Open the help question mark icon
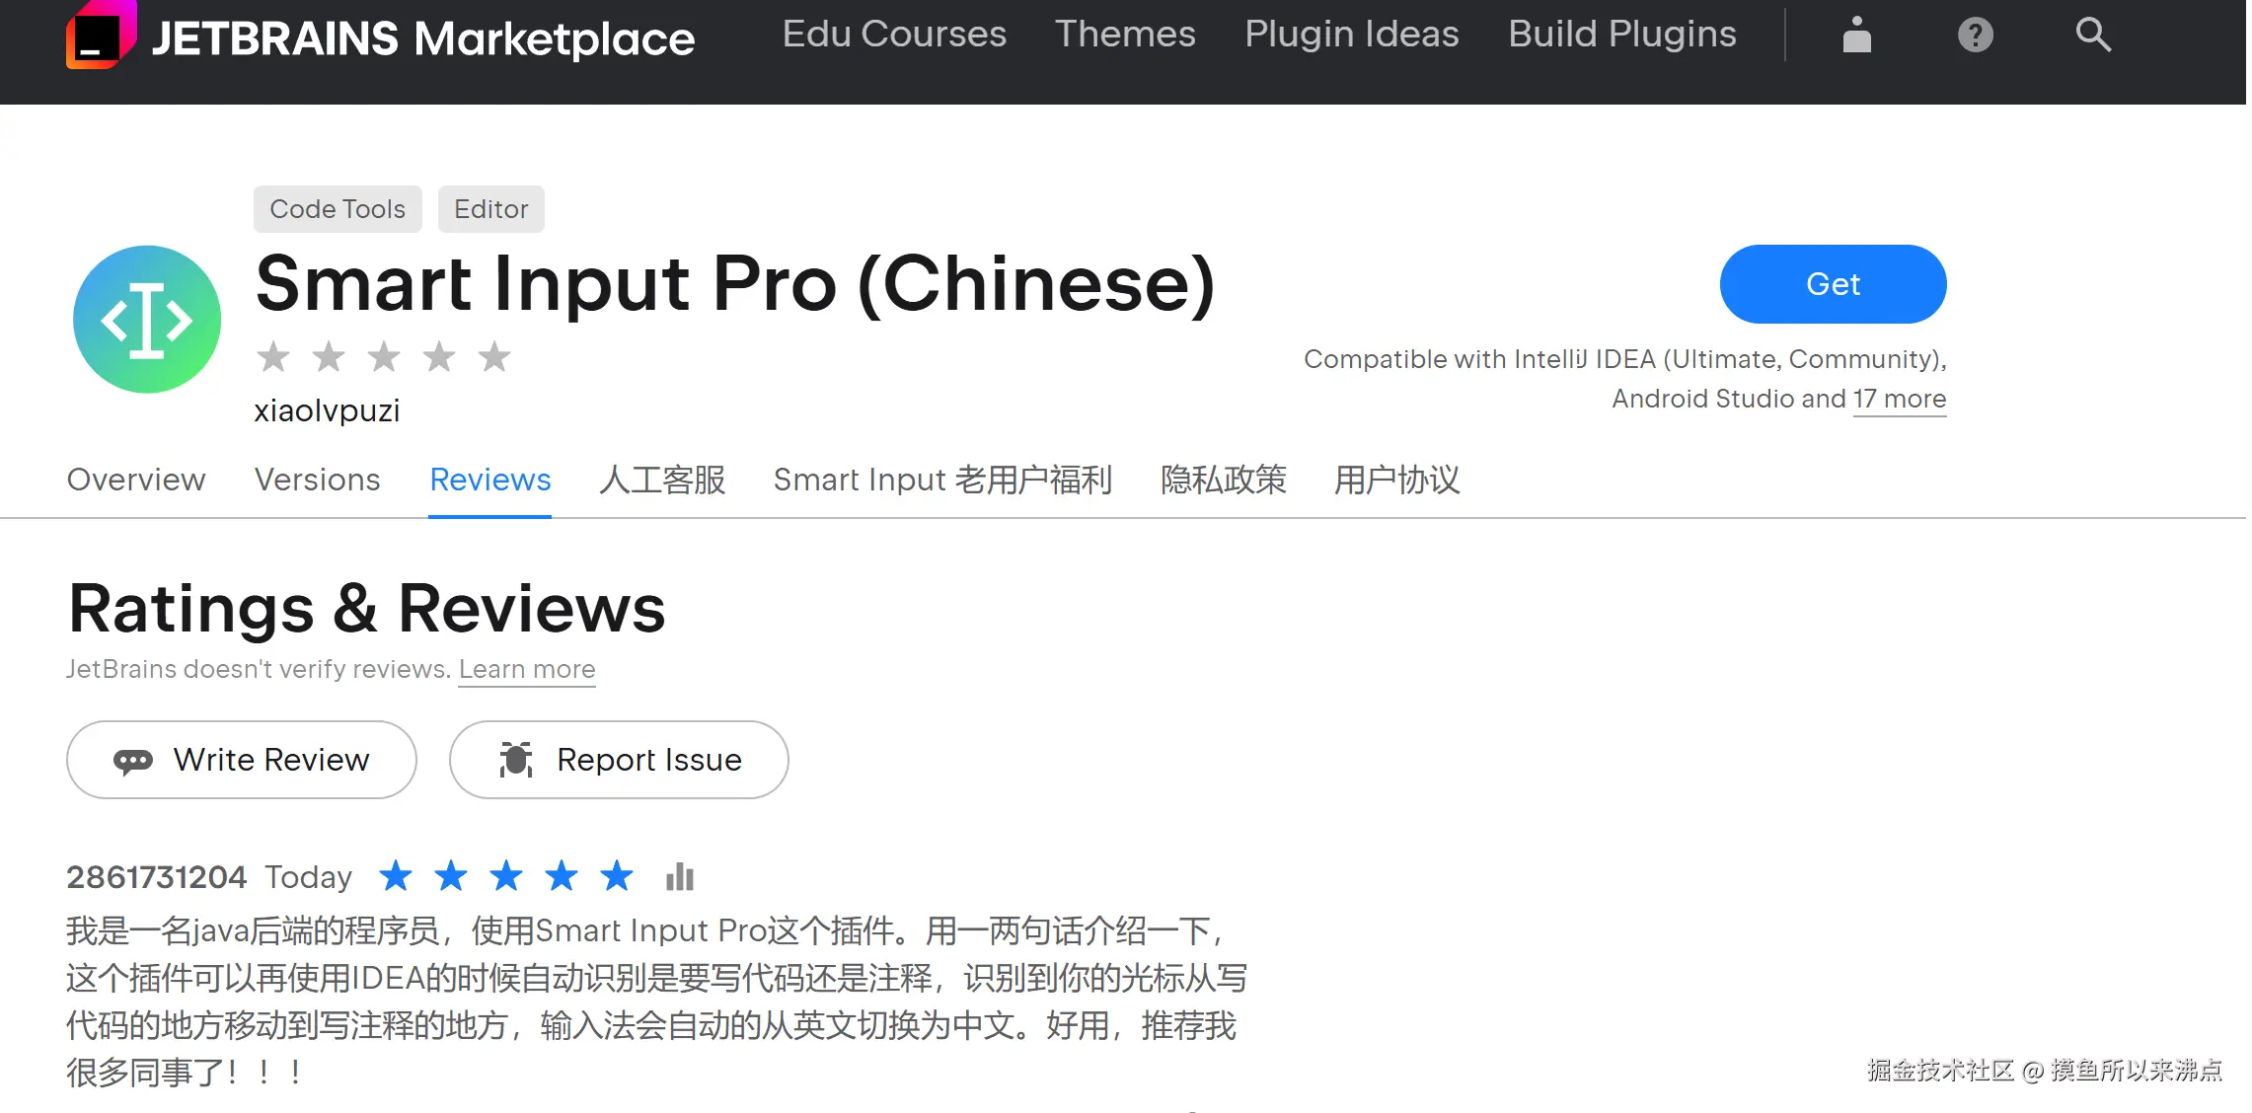This screenshot has height=1113, width=2252. click(1975, 36)
